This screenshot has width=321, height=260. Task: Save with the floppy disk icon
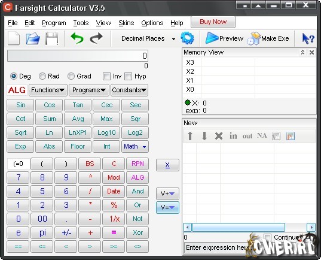pos(51,38)
